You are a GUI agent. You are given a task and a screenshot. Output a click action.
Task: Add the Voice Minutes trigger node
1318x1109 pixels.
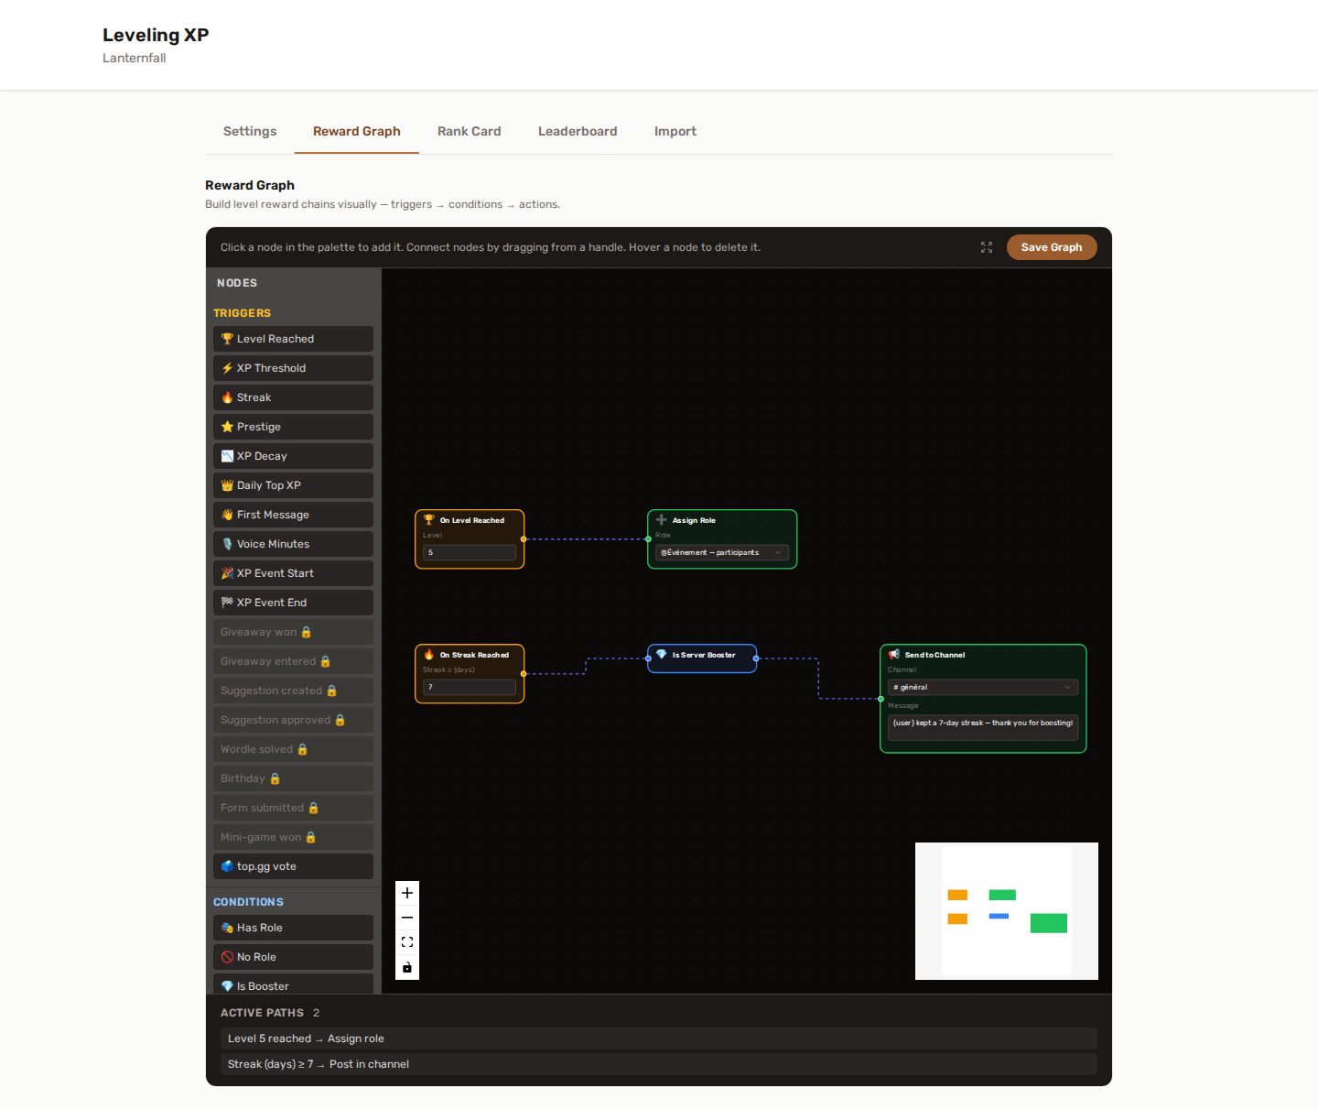point(293,544)
